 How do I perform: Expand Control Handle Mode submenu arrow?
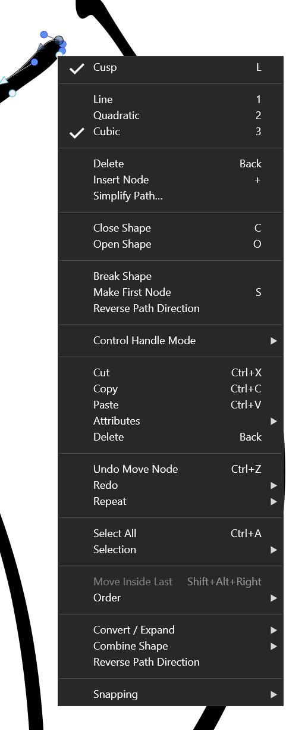274,341
